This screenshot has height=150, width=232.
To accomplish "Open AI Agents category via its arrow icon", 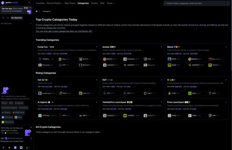I will click(x=97, y=102).
